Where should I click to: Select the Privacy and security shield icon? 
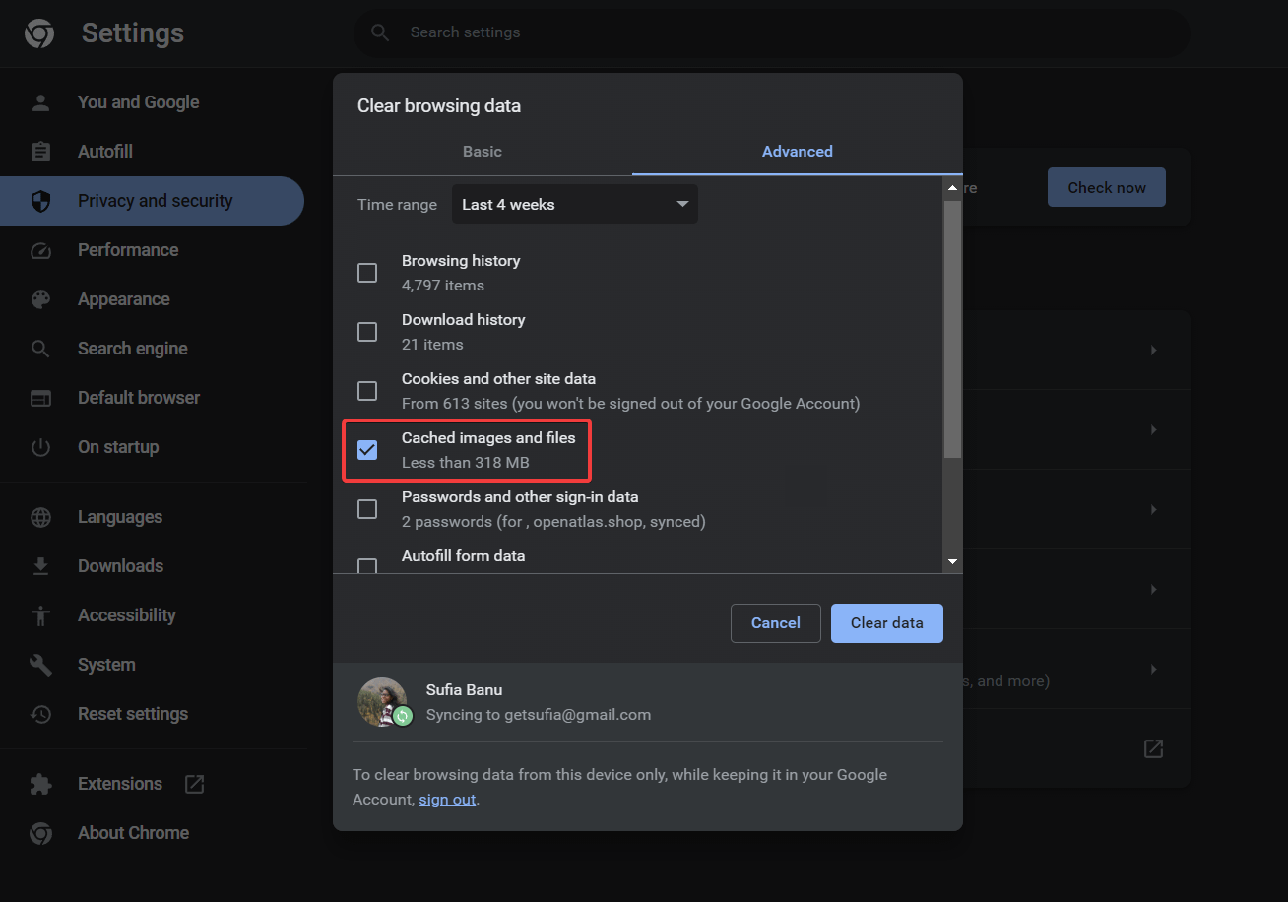click(x=39, y=200)
